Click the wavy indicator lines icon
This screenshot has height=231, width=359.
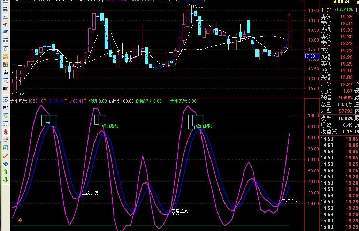5,100
